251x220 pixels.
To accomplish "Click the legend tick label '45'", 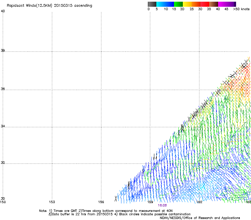I will [x=226, y=9].
